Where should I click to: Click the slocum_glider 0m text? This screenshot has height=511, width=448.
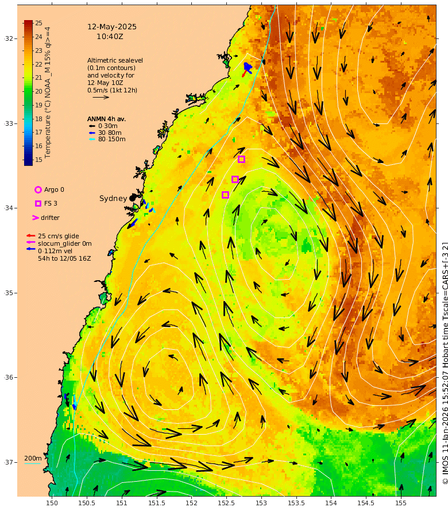pyautogui.click(x=64, y=243)
